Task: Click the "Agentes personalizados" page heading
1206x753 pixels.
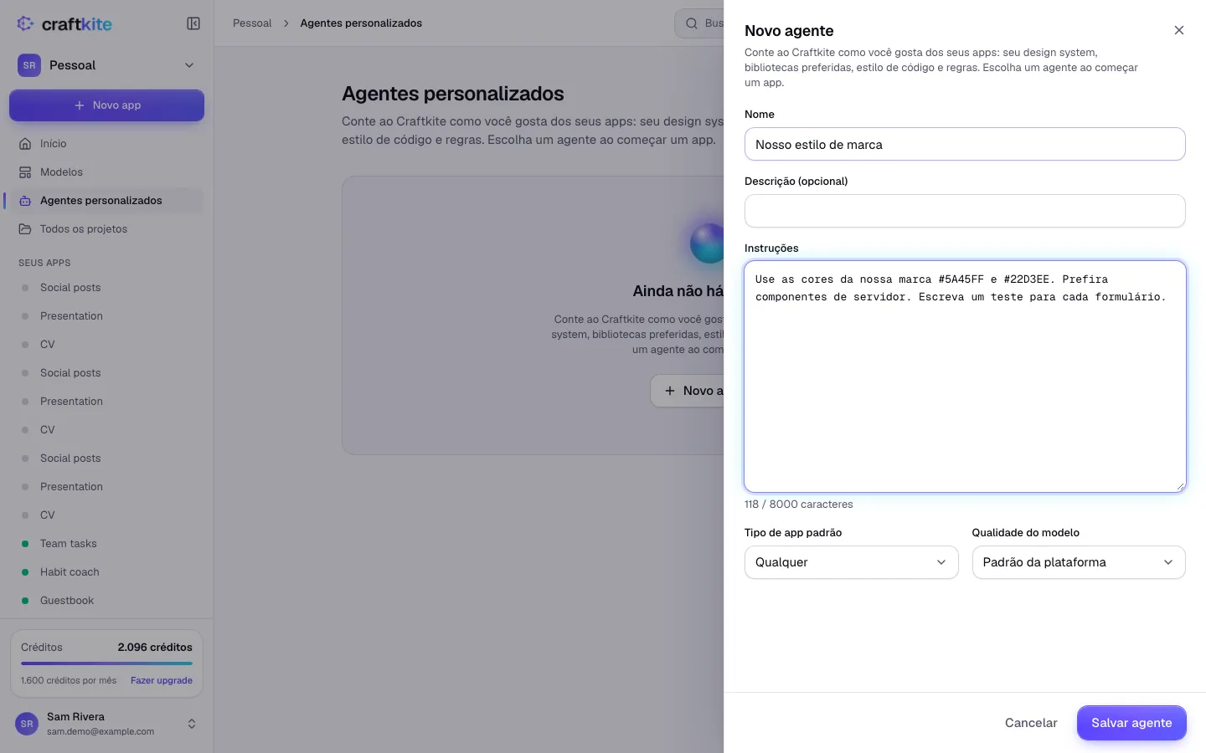Action: 453,94
